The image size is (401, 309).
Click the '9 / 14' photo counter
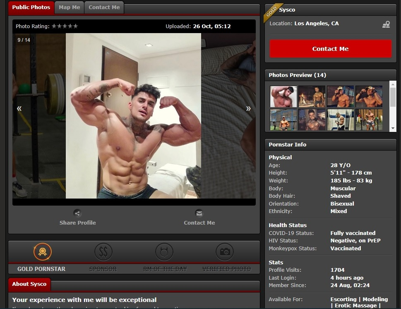coord(24,40)
